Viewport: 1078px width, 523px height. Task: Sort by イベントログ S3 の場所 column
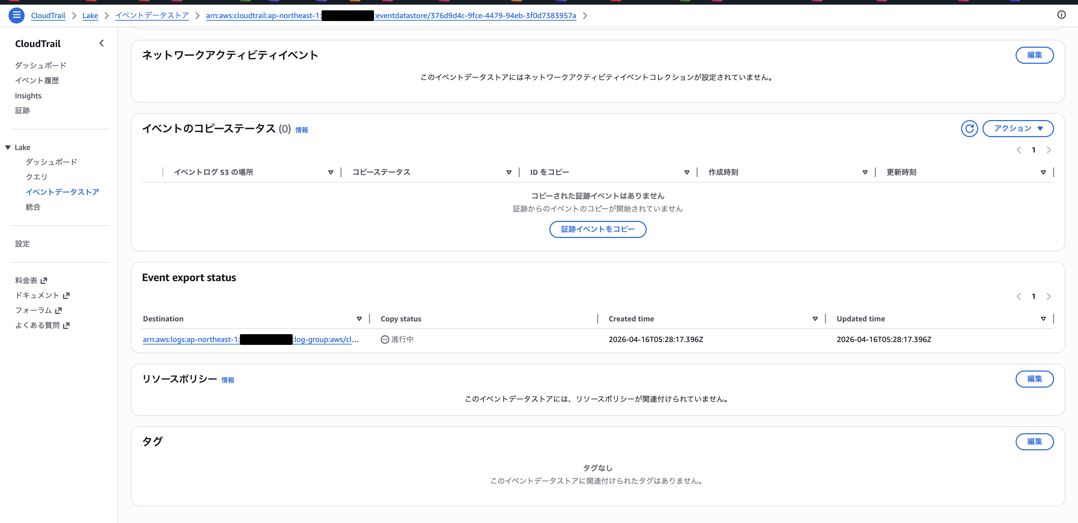330,173
